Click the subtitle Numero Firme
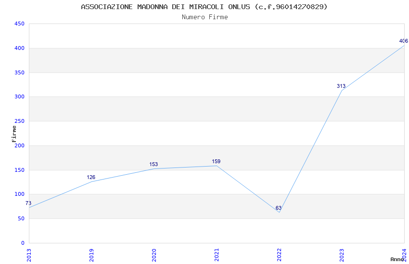The image size is (409, 264). (x=205, y=17)
